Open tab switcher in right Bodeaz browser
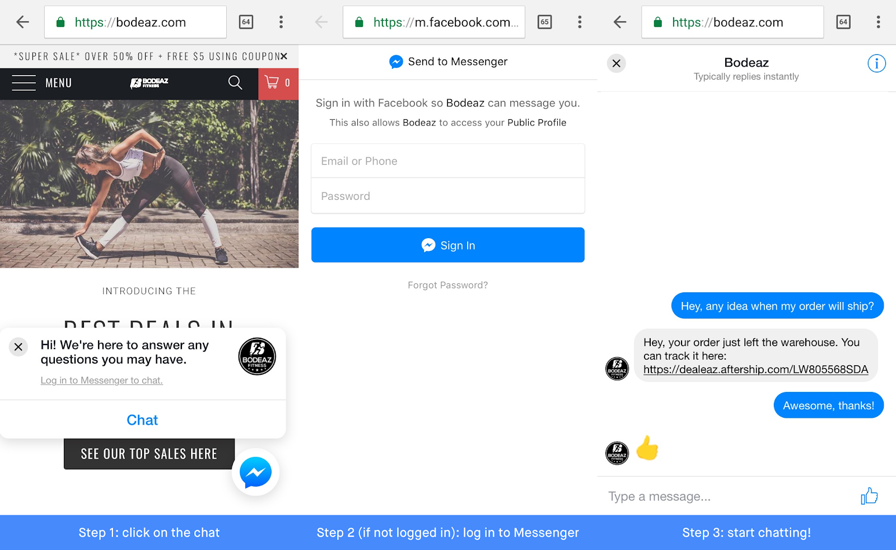The image size is (896, 550). [843, 22]
